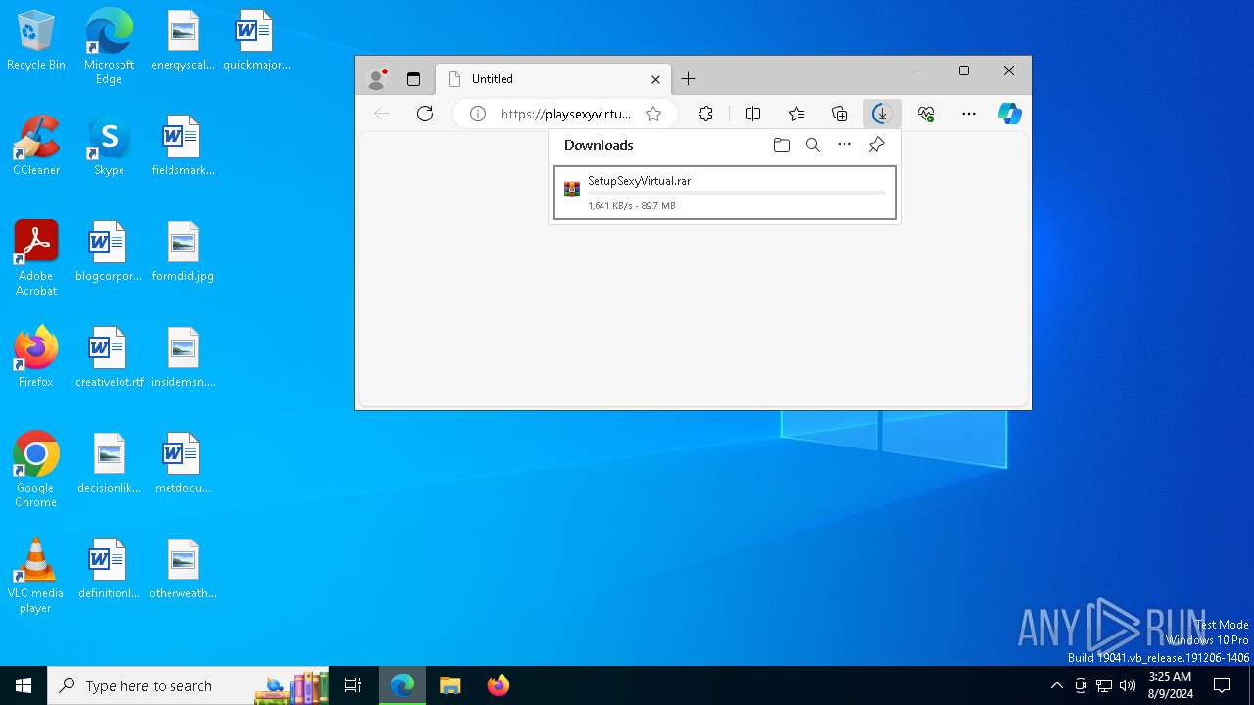Select the decisionlik... image file
This screenshot has height=705, width=1254.
pyautogui.click(x=109, y=463)
